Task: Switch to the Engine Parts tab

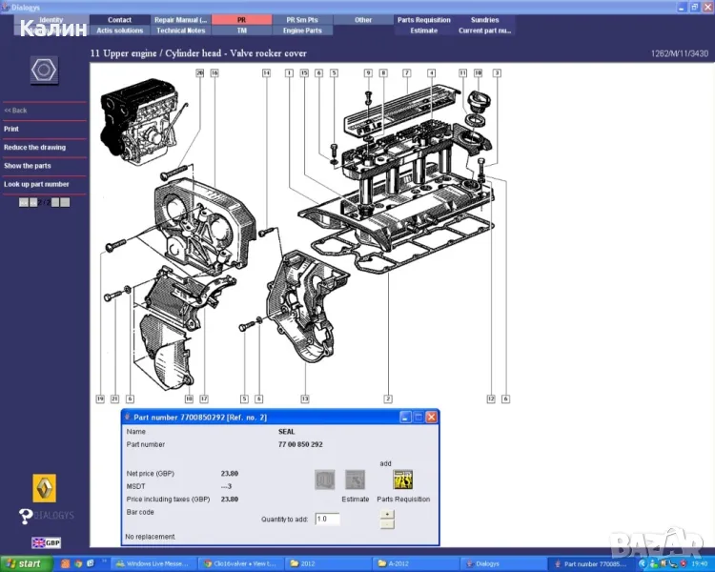Action: click(302, 31)
